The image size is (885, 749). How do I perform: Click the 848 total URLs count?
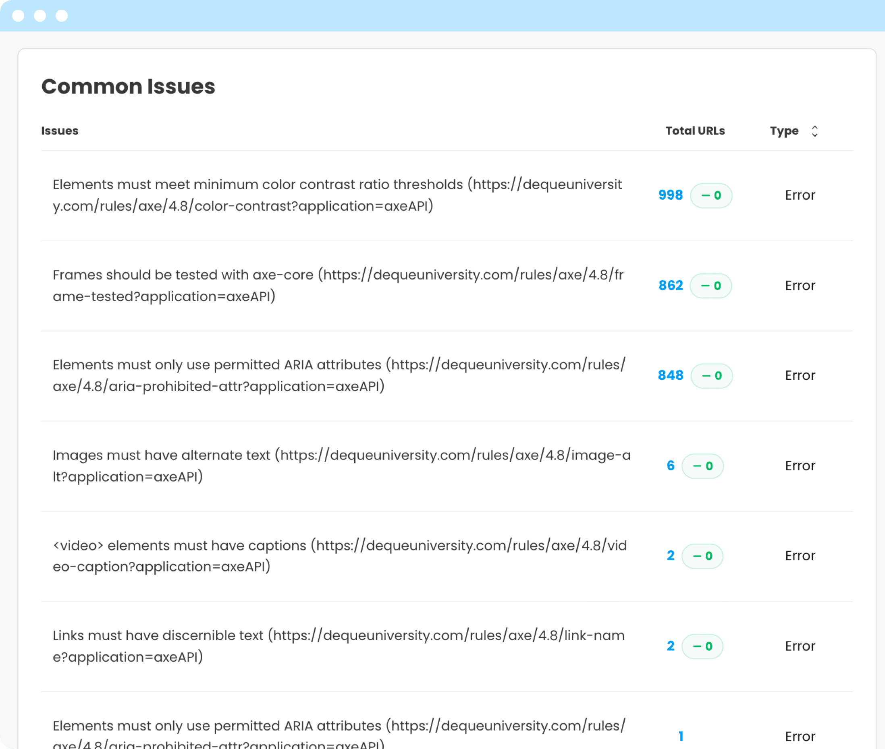[671, 376]
